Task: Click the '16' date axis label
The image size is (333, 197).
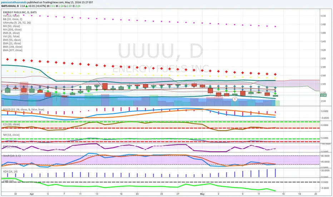Action: tap(283, 194)
